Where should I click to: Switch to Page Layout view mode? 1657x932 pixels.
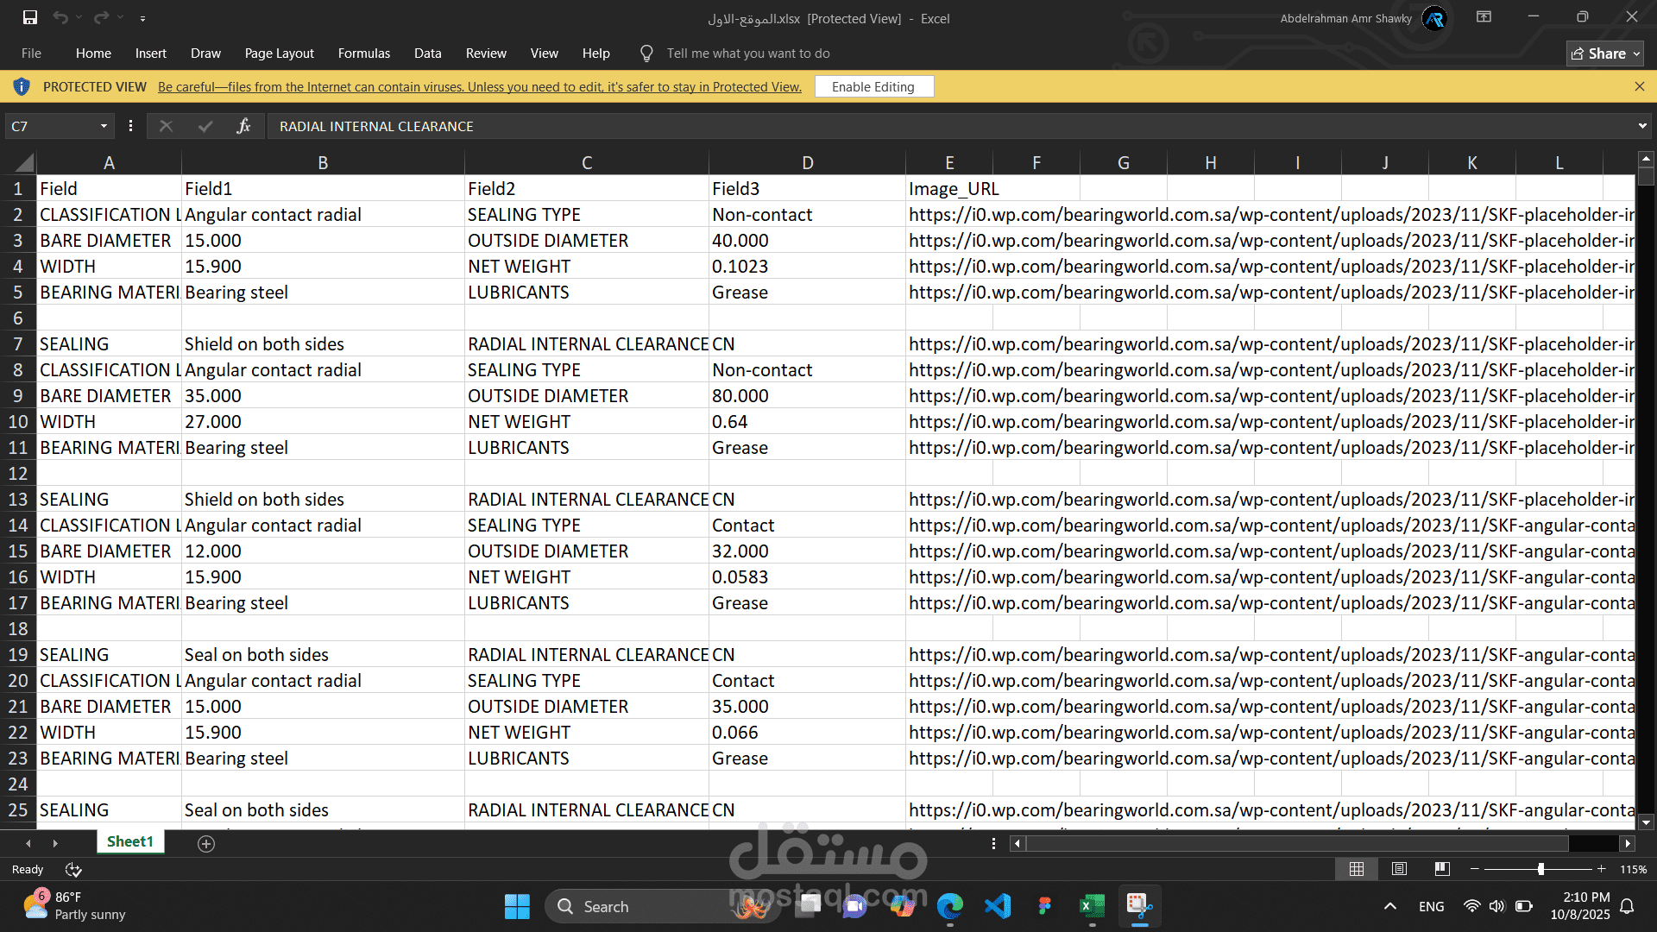(x=1399, y=869)
